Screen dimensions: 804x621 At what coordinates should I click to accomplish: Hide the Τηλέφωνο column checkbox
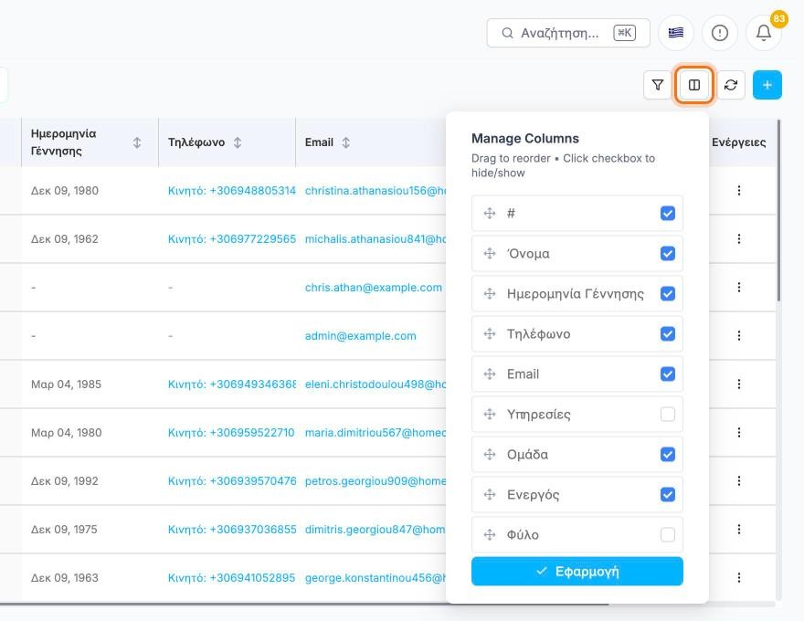click(x=668, y=334)
